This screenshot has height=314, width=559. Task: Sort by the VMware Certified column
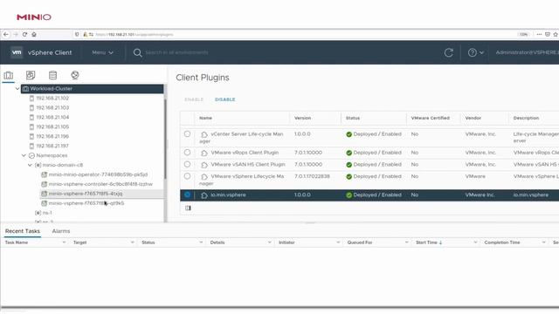(431, 118)
